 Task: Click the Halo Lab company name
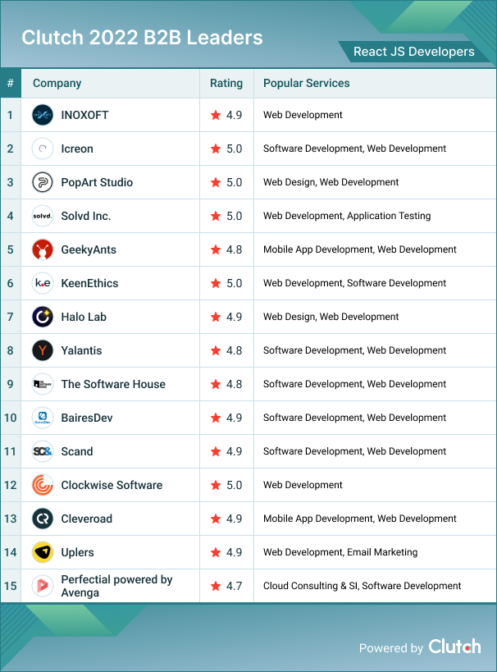[84, 317]
